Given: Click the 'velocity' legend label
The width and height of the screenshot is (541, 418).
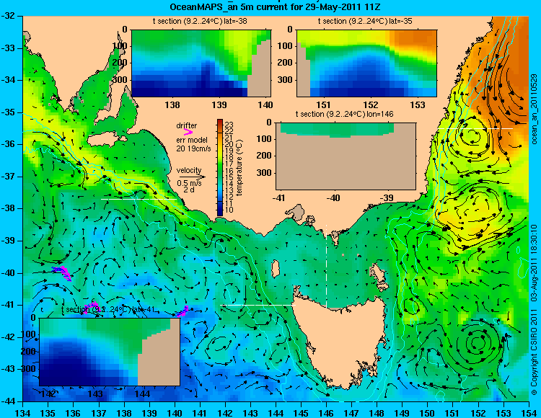Looking at the screenshot, I should click(x=189, y=170).
